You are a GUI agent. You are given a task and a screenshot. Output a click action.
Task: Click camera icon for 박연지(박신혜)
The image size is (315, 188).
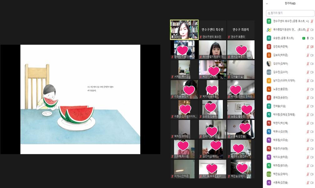[312, 123]
